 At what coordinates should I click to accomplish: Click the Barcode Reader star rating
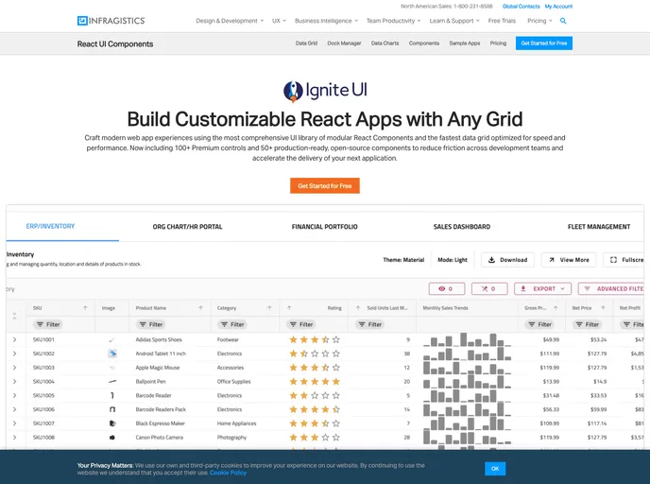tap(315, 396)
